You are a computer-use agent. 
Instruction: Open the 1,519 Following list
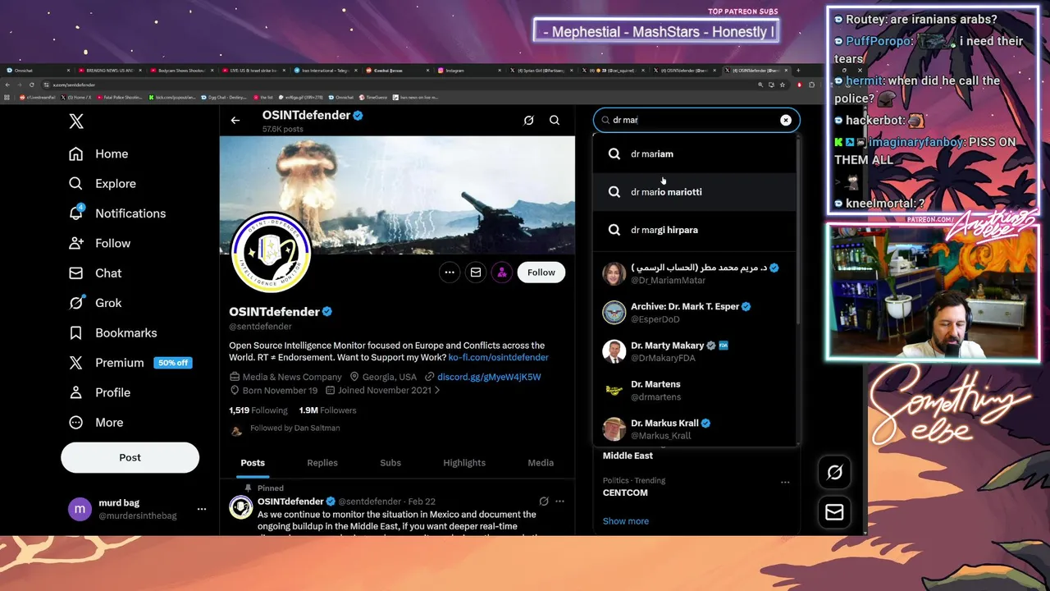point(258,410)
